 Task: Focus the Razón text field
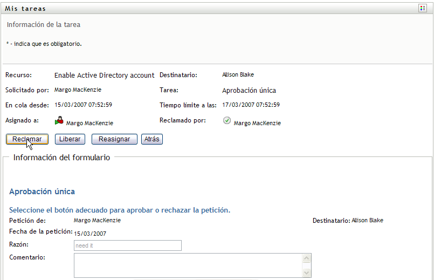click(127, 245)
